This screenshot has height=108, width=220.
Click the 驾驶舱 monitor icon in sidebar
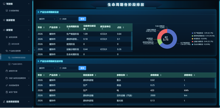click(4, 4)
